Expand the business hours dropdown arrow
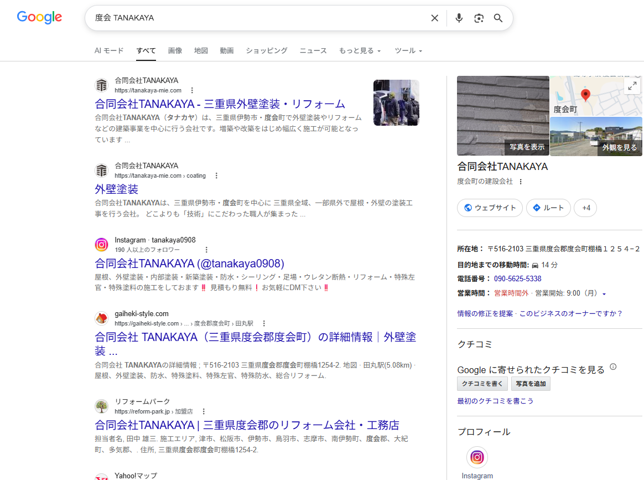 [x=604, y=294]
